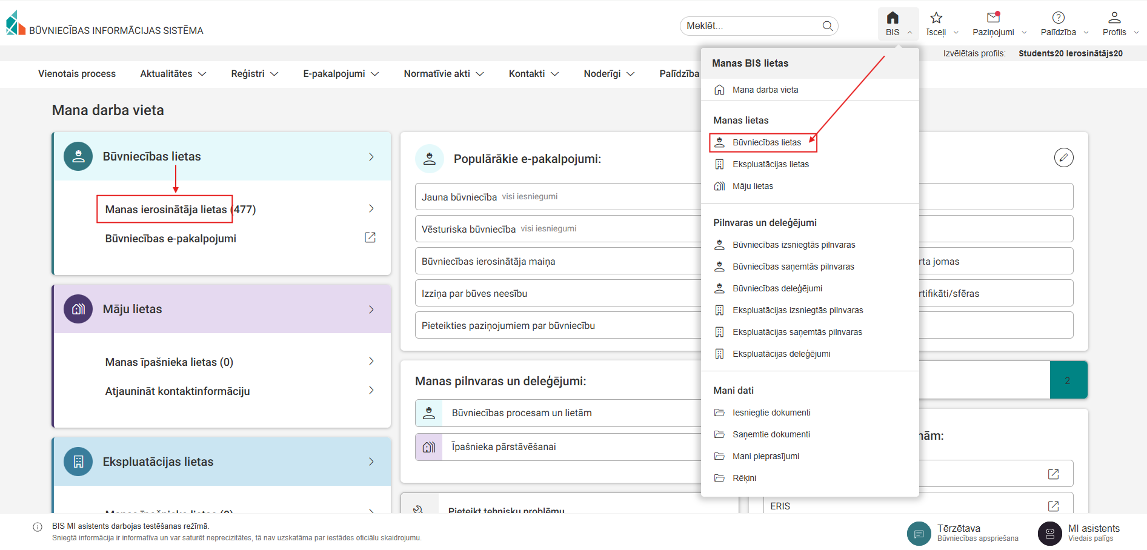Click the BIS home icon in header
The image size is (1147, 550).
[x=893, y=18]
